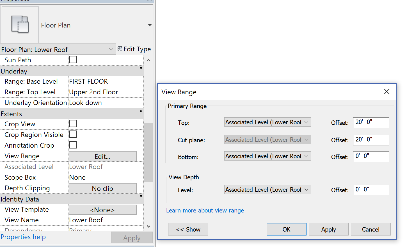Click the Floor Plan type thumbnail icon
Screen dimensions: 407x247
click(x=20, y=25)
